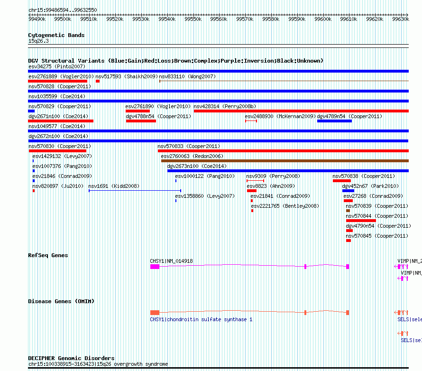
Task: Open variant nsv1049577 (Coe2014)
Action: (57, 126)
